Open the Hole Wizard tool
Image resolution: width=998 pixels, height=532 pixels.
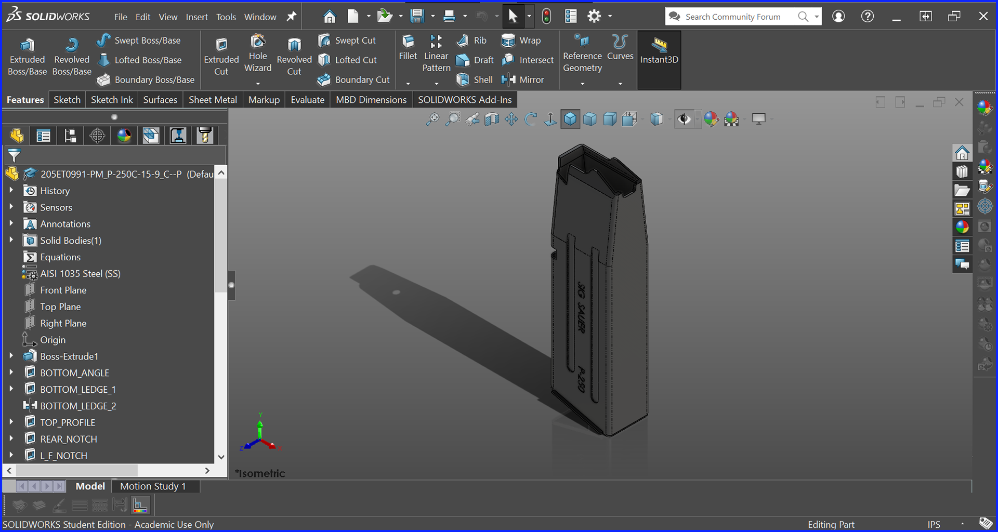pyautogui.click(x=258, y=54)
